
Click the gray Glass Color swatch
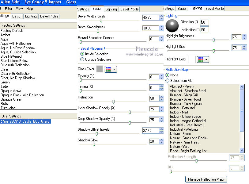click(100, 69)
